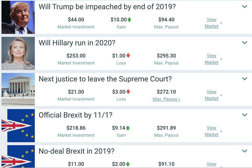Click the Max. Payout link under $272.10
This screenshot has height=168, width=252.
166,99
